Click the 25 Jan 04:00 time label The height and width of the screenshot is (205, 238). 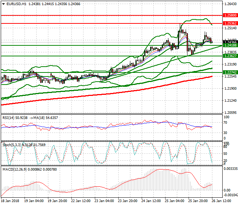pos(175,201)
